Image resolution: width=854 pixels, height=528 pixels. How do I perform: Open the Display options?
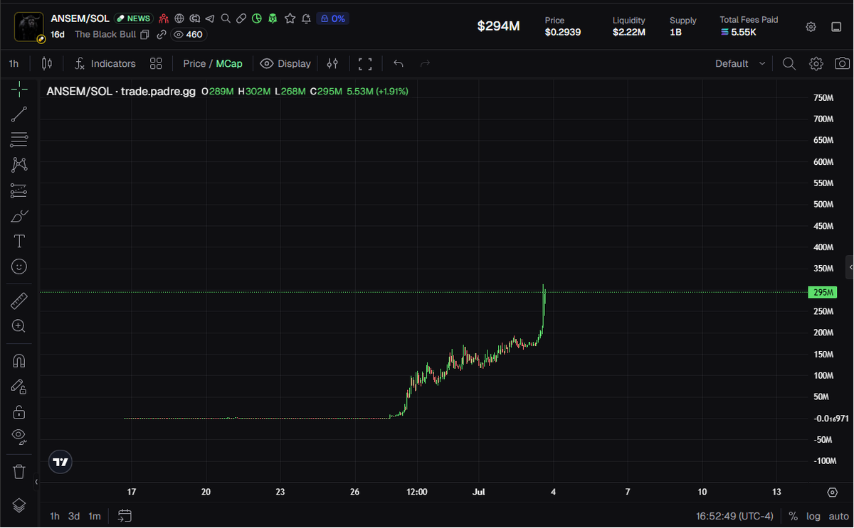point(285,63)
